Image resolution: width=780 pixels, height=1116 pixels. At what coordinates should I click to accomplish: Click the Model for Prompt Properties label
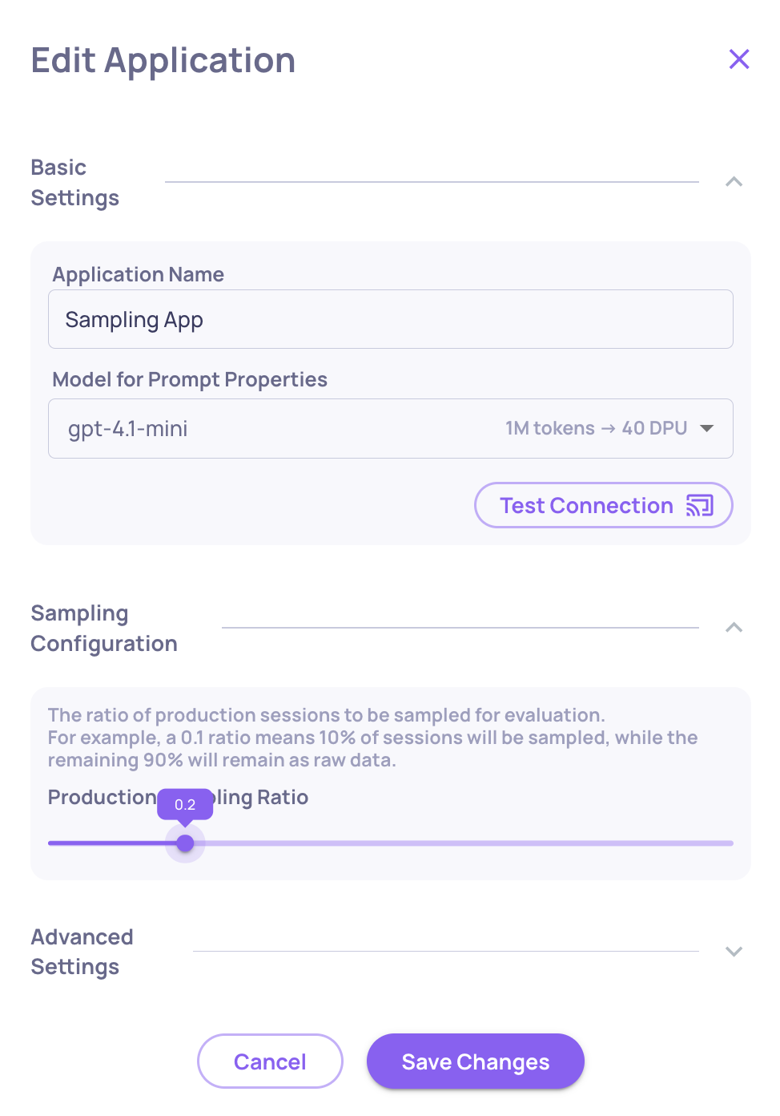coord(190,379)
